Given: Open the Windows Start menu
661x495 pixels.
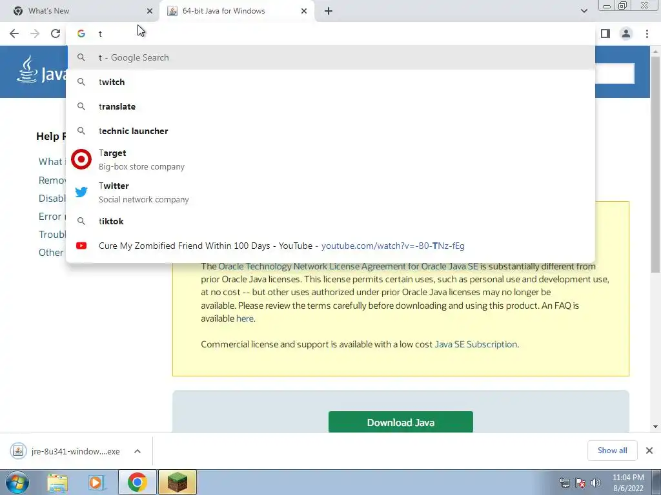Looking at the screenshot, I should pyautogui.click(x=17, y=482).
